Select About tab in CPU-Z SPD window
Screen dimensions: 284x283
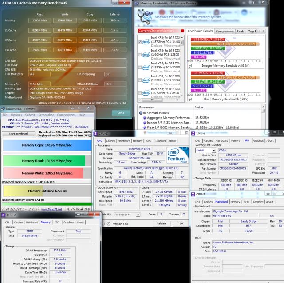pyautogui.click(x=270, y=141)
